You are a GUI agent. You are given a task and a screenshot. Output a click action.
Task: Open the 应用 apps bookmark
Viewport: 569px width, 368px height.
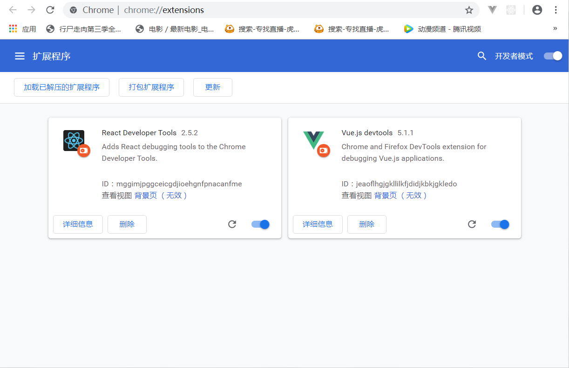point(22,29)
